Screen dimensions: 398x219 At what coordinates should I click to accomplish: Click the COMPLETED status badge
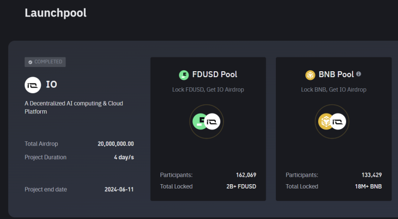[45, 62]
